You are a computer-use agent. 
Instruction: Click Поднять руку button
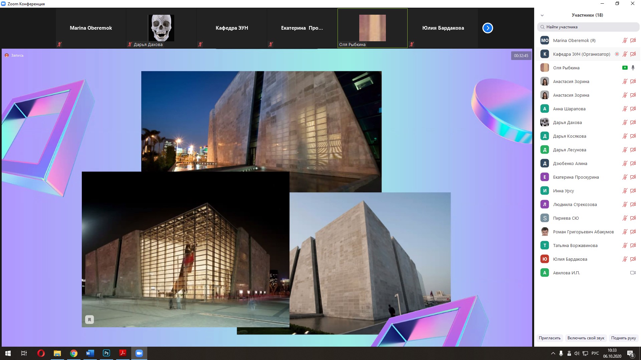623,338
